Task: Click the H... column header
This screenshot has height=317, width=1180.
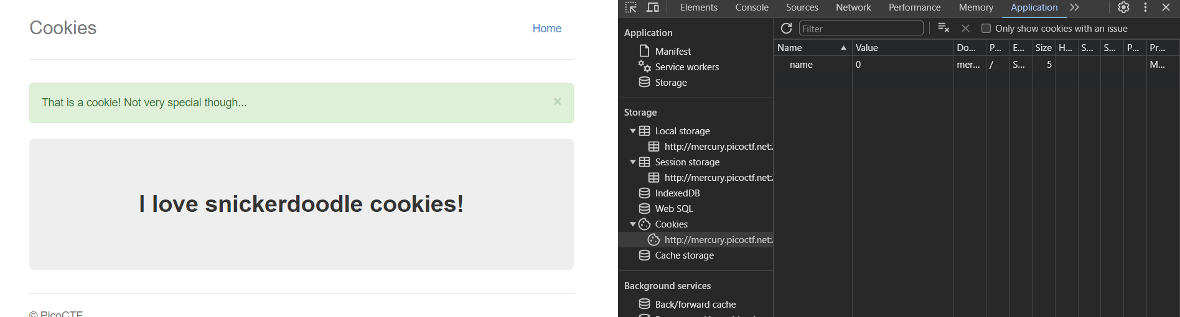Action: coord(1066,48)
